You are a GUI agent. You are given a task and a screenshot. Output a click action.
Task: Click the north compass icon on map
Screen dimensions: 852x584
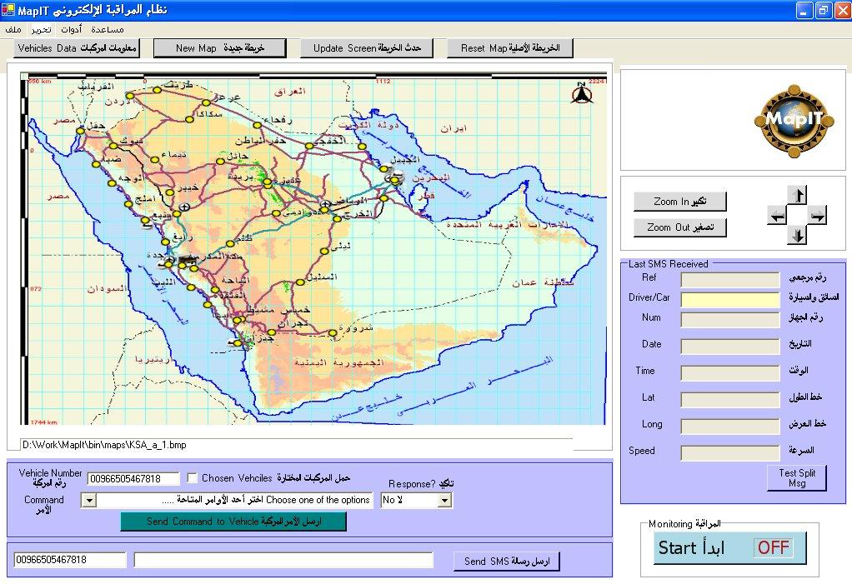pyautogui.click(x=581, y=93)
